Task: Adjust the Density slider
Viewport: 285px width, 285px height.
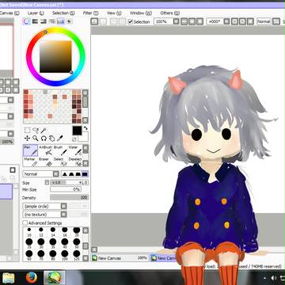Action: pyautogui.click(x=69, y=197)
